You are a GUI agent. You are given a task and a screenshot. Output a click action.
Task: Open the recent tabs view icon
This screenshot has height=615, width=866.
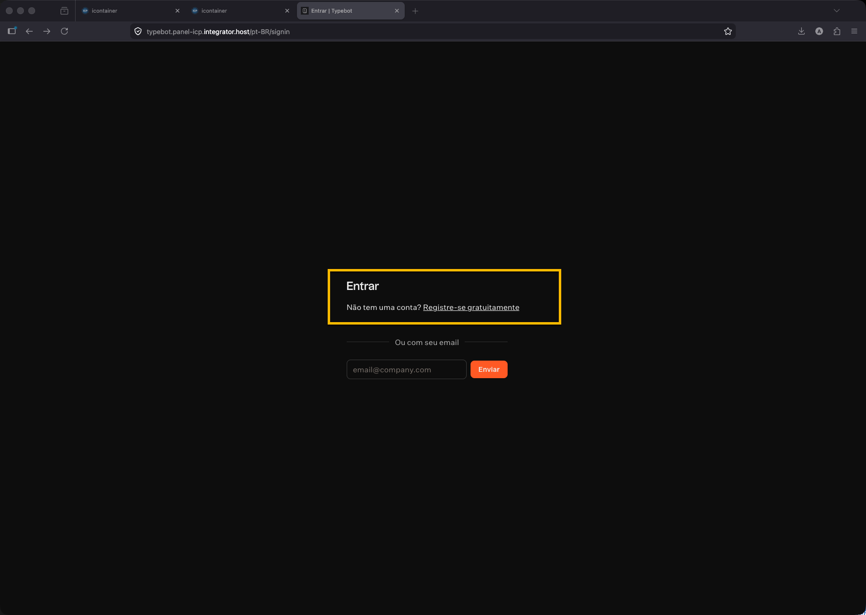[x=64, y=11]
